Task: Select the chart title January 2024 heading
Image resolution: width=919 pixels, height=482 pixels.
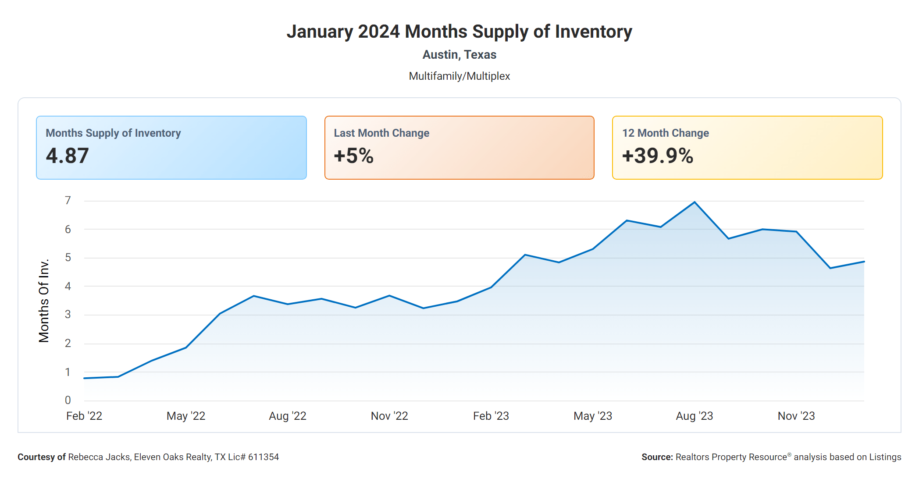Action: coord(459,32)
